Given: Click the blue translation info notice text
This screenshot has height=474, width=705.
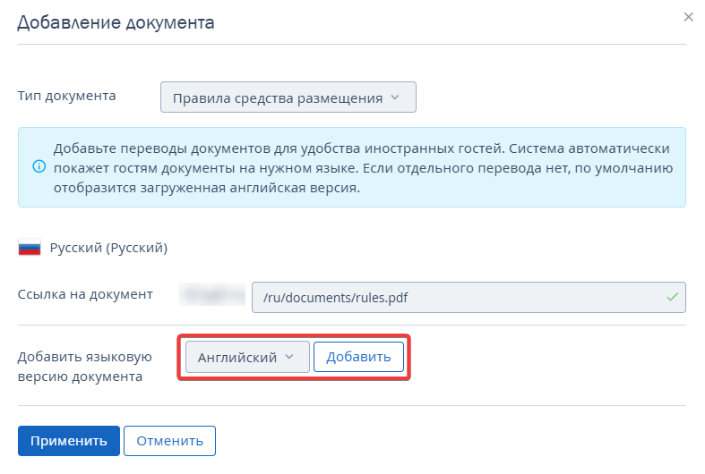Looking at the screenshot, I should (x=362, y=167).
